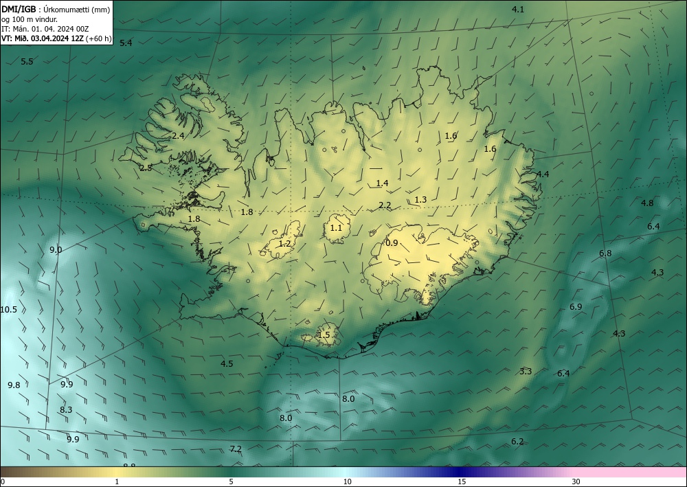Click the map value '4.8'
Viewport: 687px width, 487px height.
pyautogui.click(x=647, y=203)
